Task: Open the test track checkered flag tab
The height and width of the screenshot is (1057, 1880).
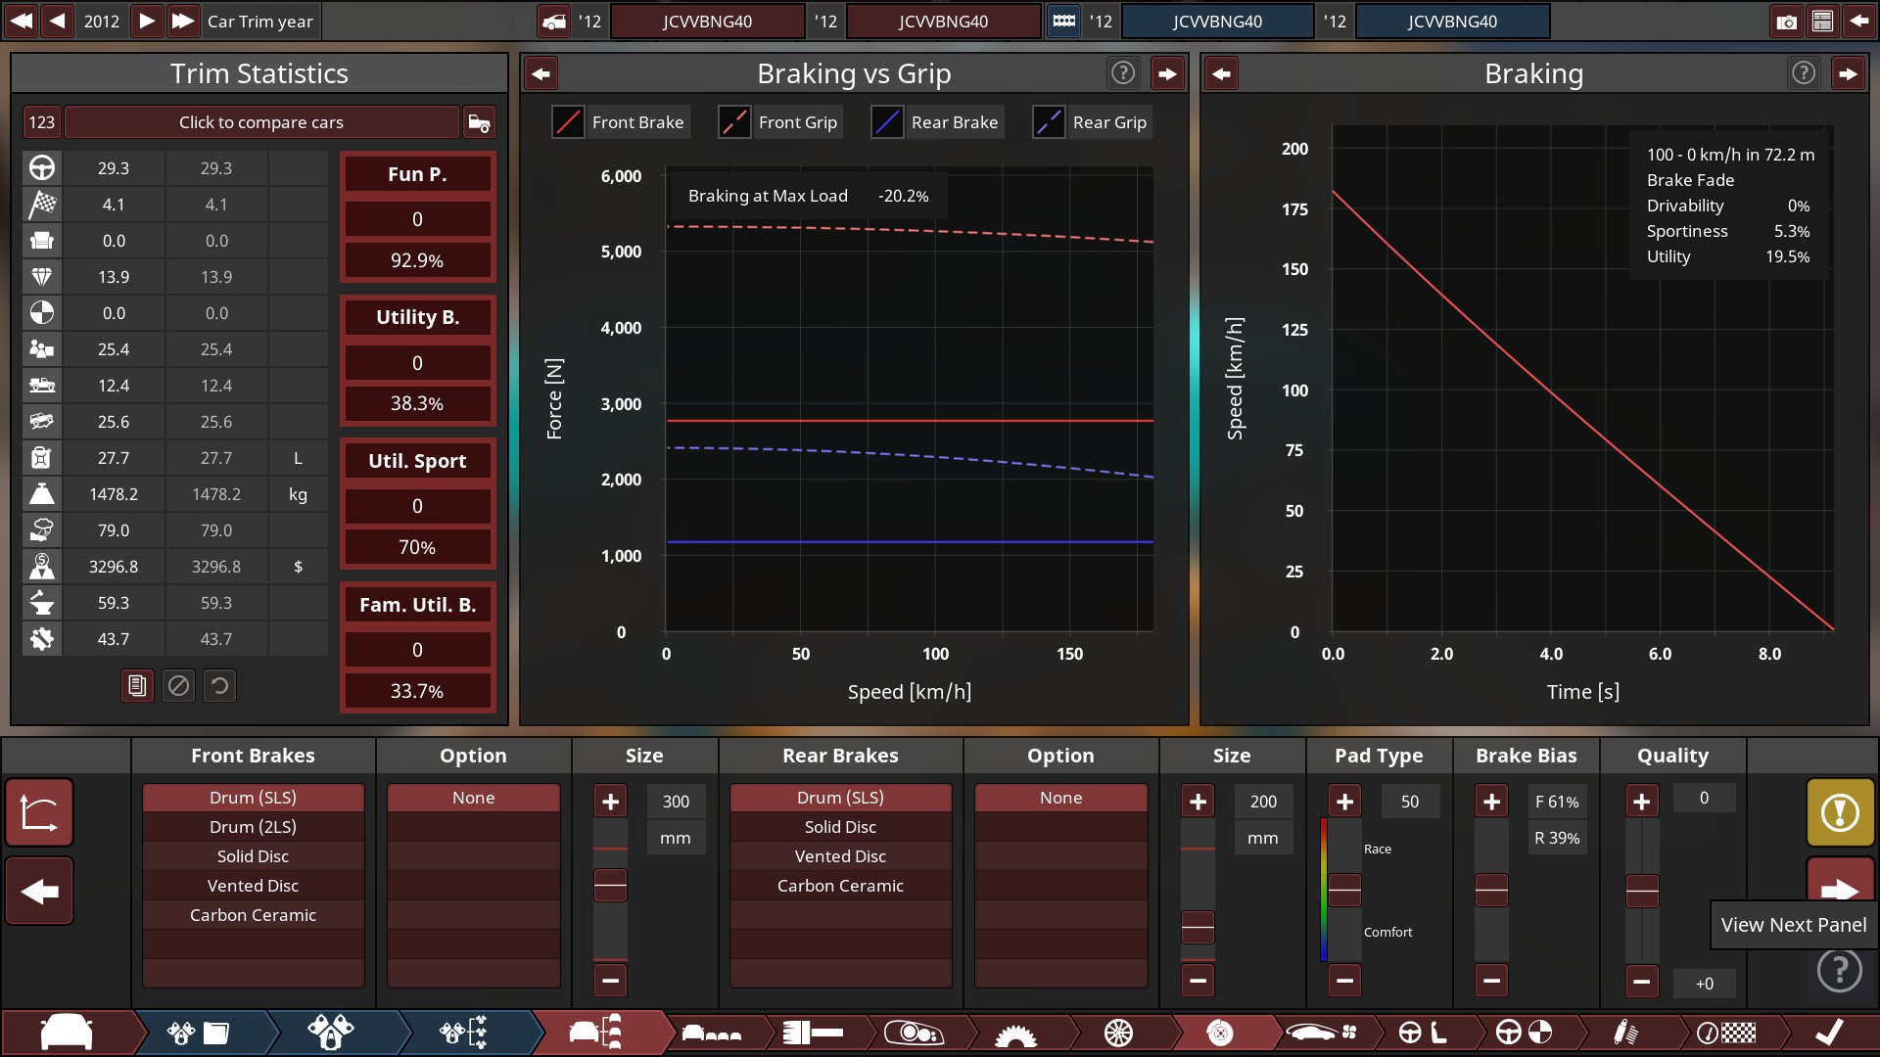Action: pyautogui.click(x=1726, y=1033)
